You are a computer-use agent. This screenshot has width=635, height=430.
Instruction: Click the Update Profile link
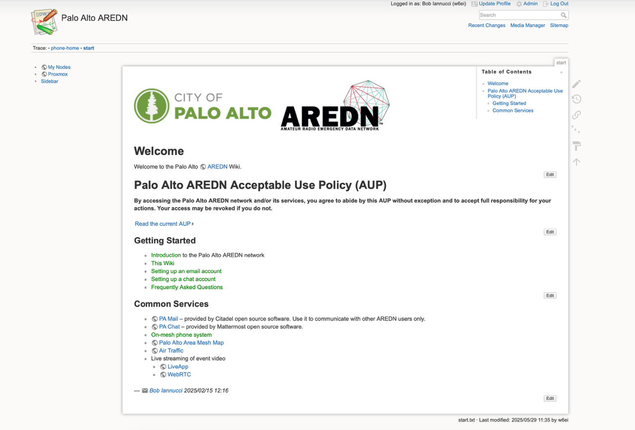click(x=495, y=3)
